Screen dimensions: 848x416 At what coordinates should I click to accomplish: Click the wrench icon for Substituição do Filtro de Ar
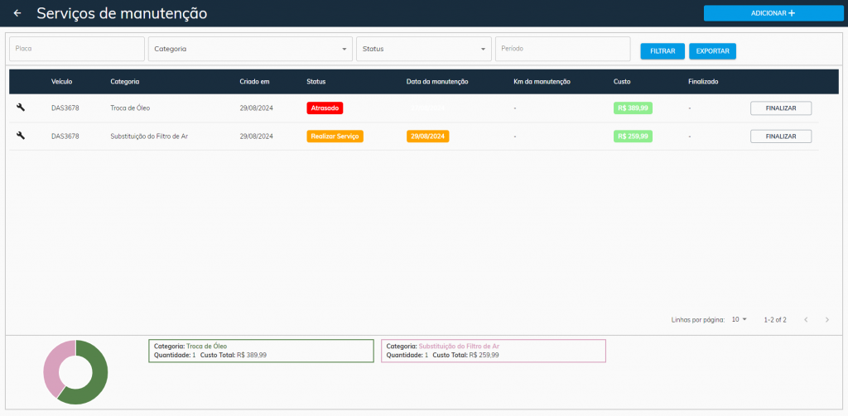pos(21,136)
